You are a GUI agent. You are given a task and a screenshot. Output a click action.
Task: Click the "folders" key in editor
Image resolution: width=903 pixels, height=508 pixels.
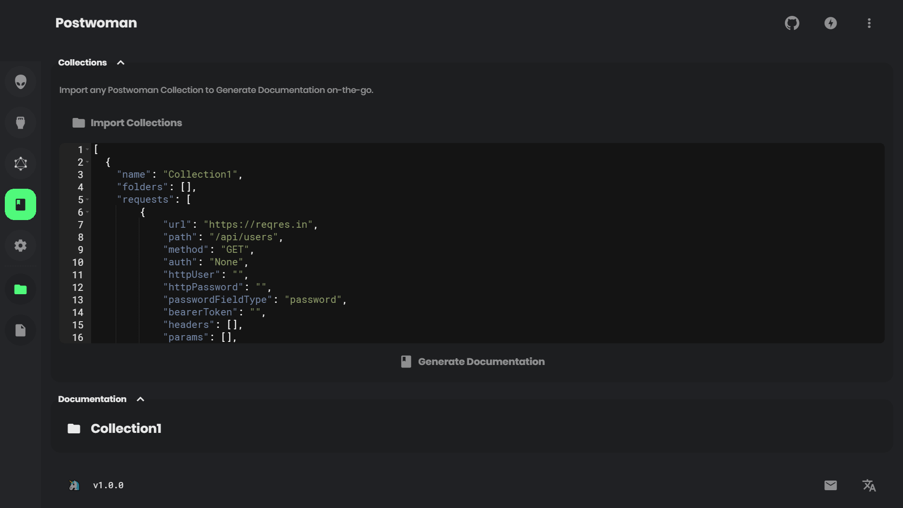pos(142,187)
